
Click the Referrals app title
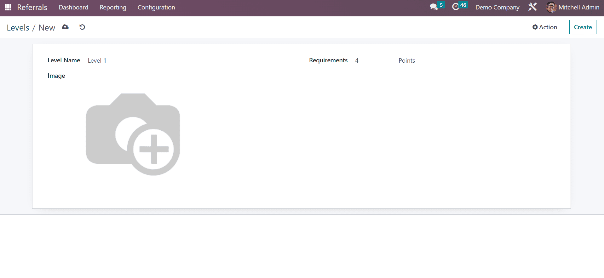point(32,7)
